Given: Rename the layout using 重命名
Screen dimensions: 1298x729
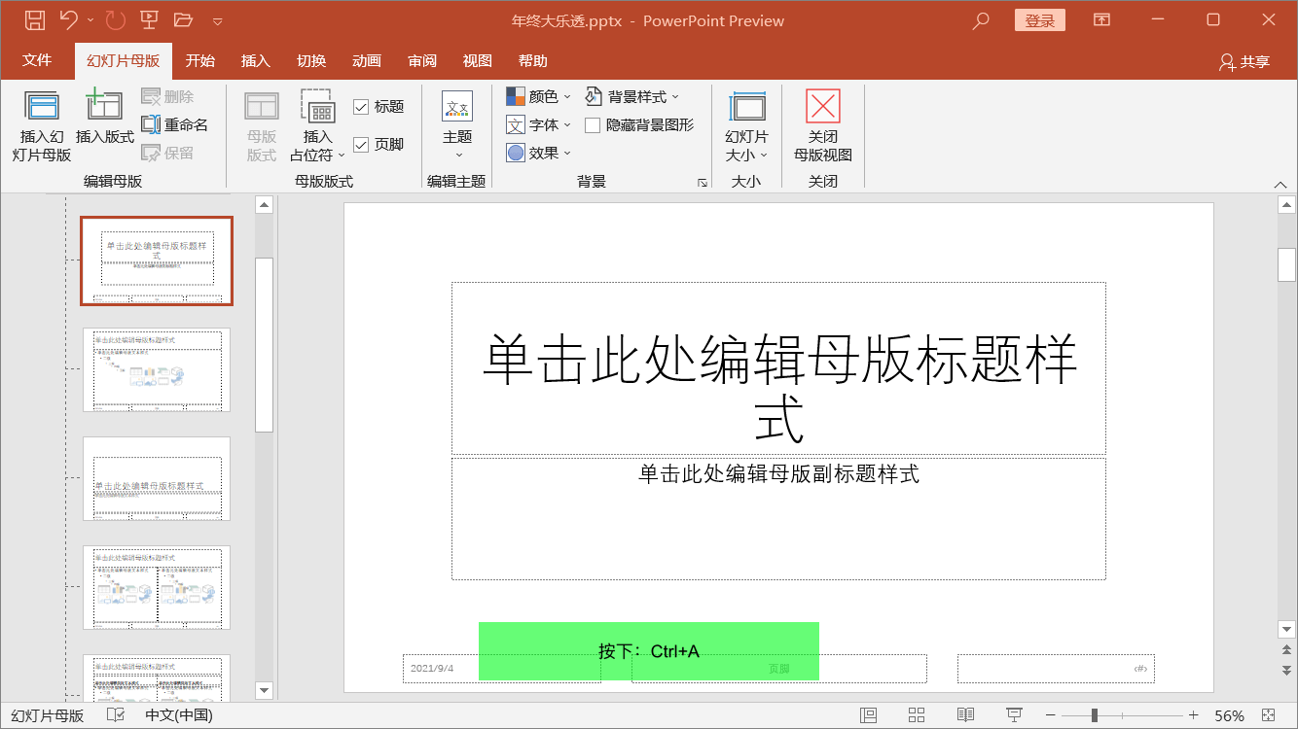Looking at the screenshot, I should [175, 124].
